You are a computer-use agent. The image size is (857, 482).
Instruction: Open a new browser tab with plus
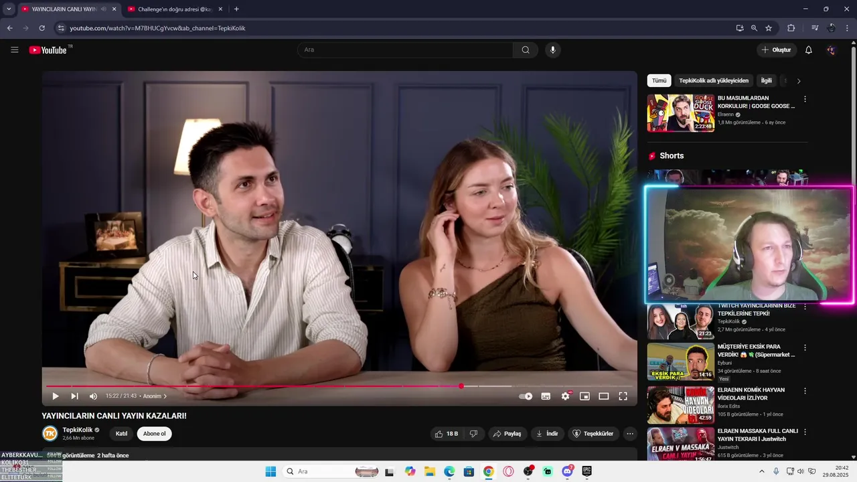coord(236,9)
